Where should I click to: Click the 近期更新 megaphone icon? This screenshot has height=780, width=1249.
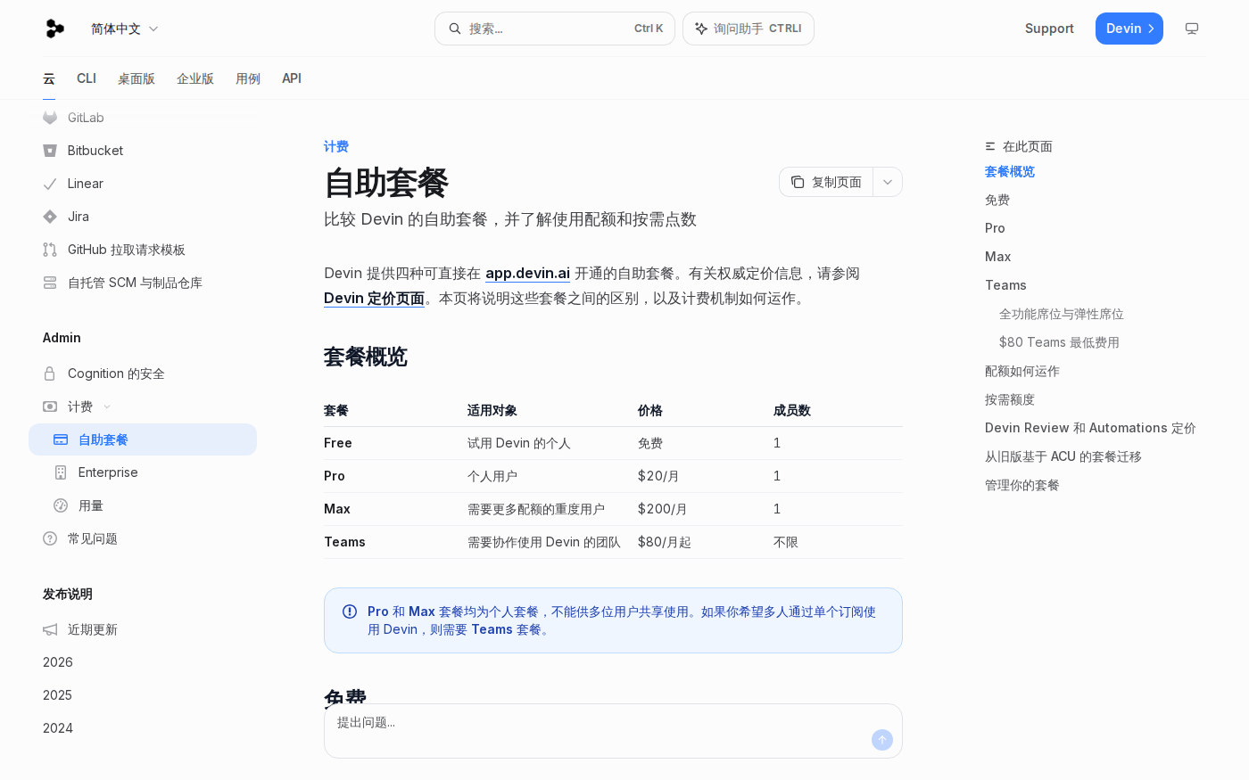[50, 629]
